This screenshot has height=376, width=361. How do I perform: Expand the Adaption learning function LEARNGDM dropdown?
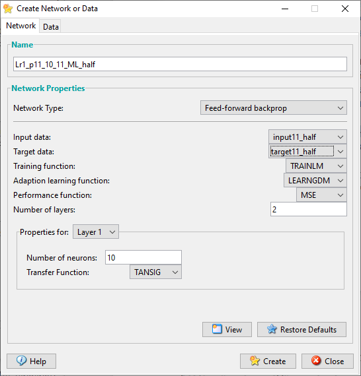coord(315,181)
